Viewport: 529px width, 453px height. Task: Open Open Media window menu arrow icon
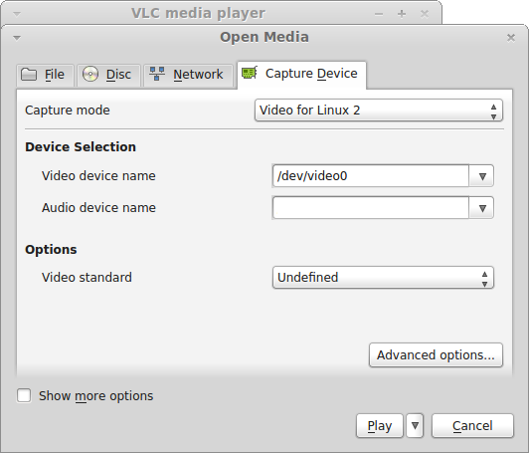tap(17, 38)
